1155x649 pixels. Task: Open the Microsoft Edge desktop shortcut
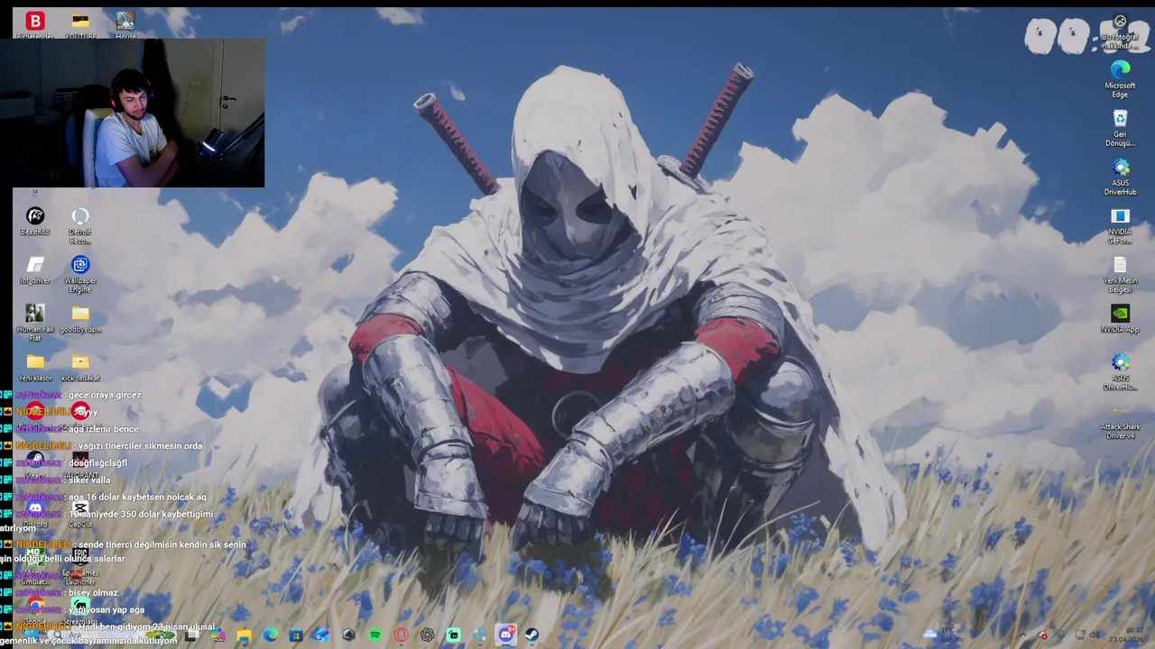(x=1120, y=78)
